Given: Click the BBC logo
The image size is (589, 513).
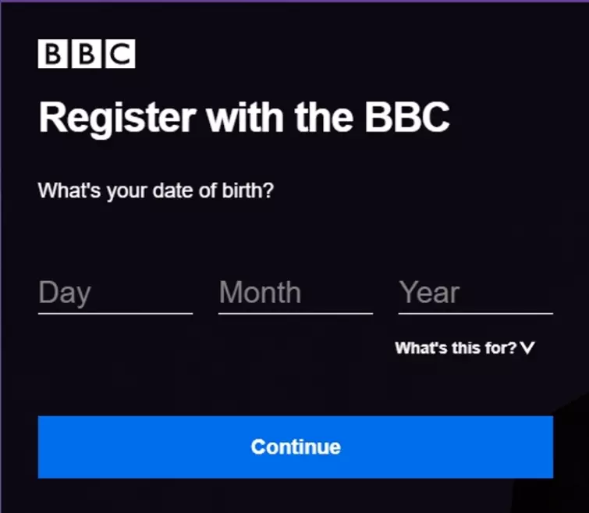Looking at the screenshot, I should 87,54.
